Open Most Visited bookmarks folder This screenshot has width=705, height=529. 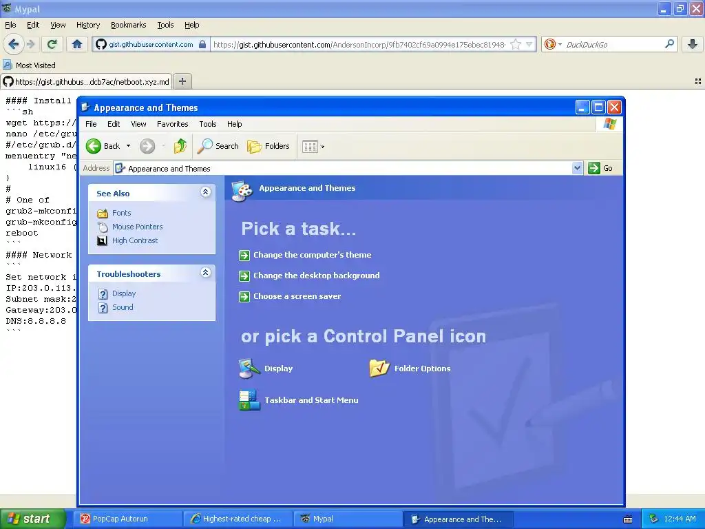(x=29, y=65)
